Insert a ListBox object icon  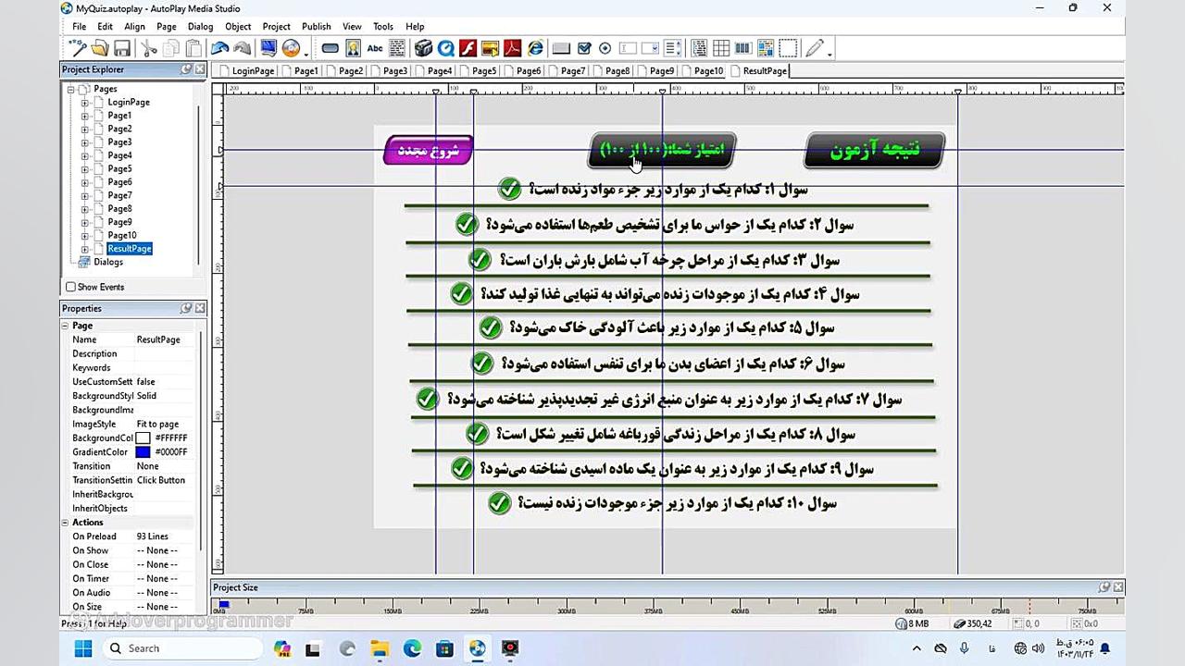tap(673, 48)
